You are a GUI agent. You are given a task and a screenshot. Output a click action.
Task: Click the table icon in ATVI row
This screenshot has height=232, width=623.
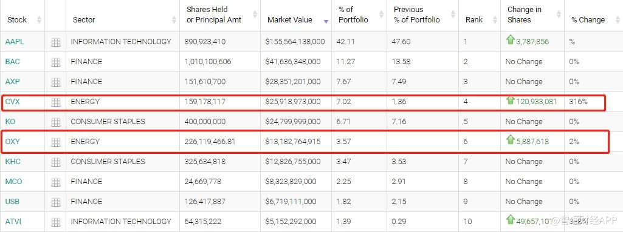click(x=56, y=222)
